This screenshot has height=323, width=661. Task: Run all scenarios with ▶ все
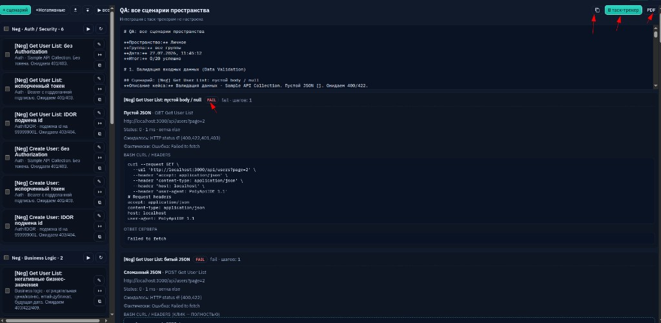pos(102,10)
